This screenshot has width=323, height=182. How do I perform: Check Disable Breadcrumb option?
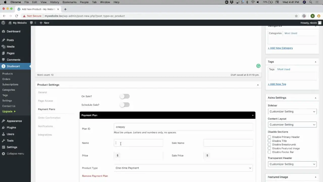[x=269, y=145]
